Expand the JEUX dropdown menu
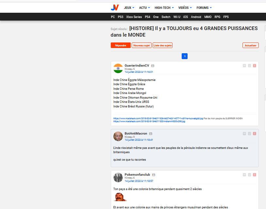 click(129, 8)
